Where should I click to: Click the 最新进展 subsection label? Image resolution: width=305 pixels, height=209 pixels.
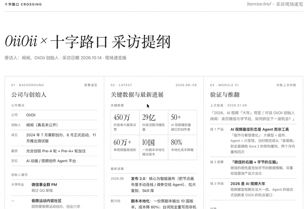[117, 169]
